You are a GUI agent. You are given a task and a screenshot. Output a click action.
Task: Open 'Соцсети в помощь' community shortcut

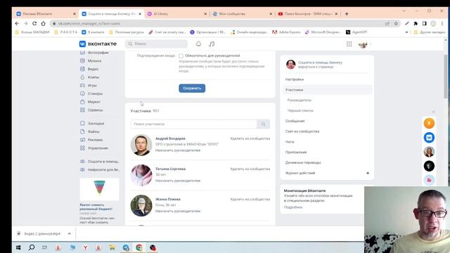100,162
